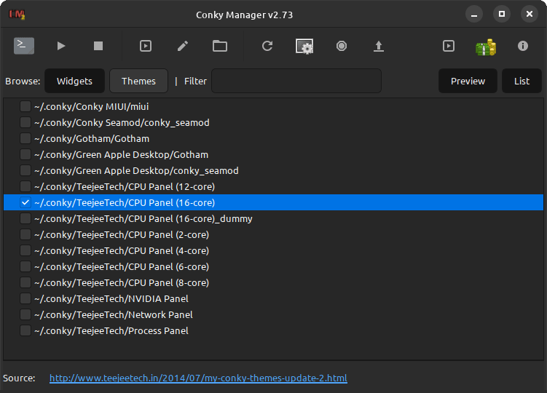547x393 pixels.
Task: Open the teejeetech.in source link
Action: tap(198, 378)
